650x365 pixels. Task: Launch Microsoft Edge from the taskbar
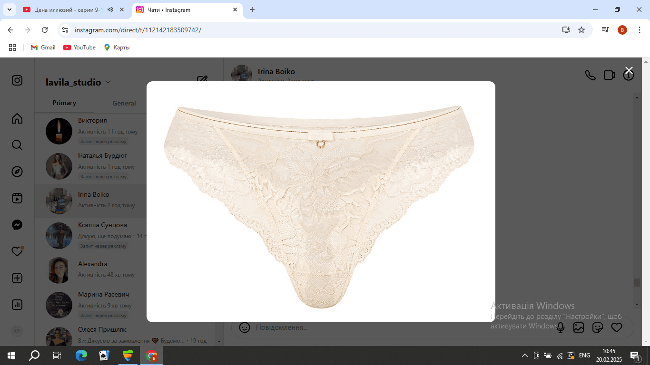[x=81, y=355]
